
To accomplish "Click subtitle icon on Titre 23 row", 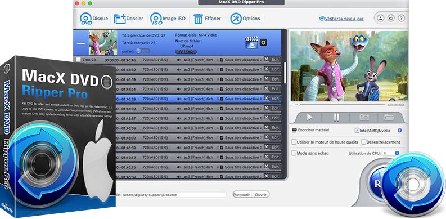I will pyautogui.click(x=222, y=60).
